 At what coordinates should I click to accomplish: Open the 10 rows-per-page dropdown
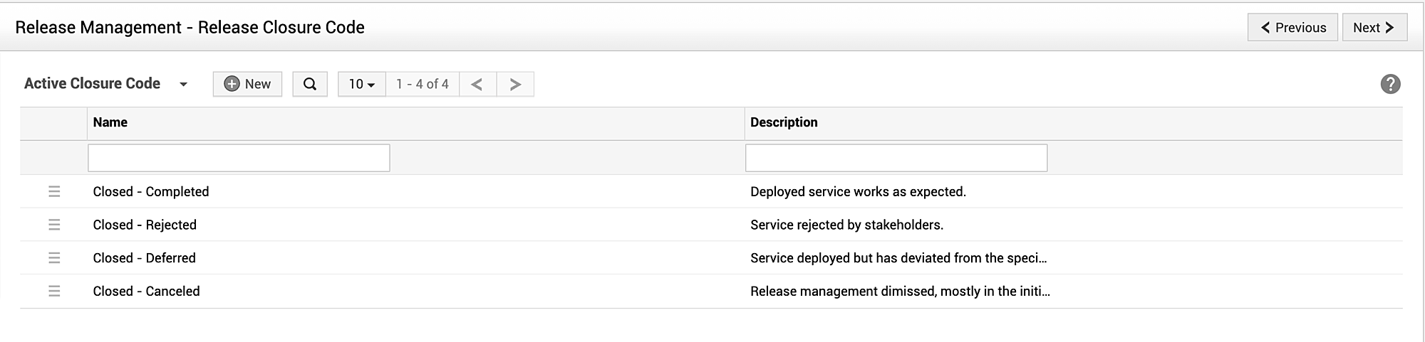tap(361, 84)
